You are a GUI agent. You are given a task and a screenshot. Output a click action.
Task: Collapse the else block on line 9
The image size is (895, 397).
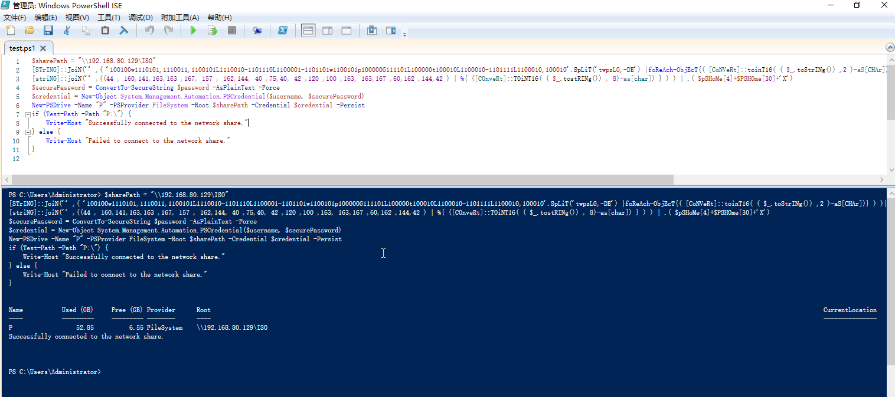point(27,132)
